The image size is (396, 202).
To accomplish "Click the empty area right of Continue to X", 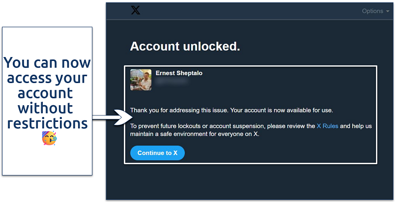I will [x=275, y=153].
